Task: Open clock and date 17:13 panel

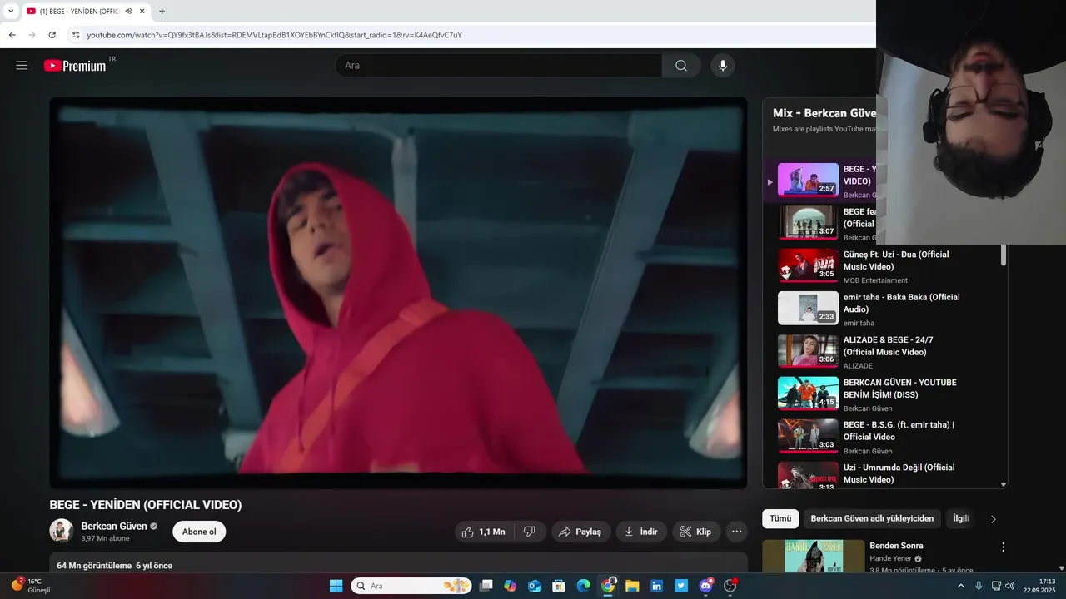Action: tap(1040, 586)
